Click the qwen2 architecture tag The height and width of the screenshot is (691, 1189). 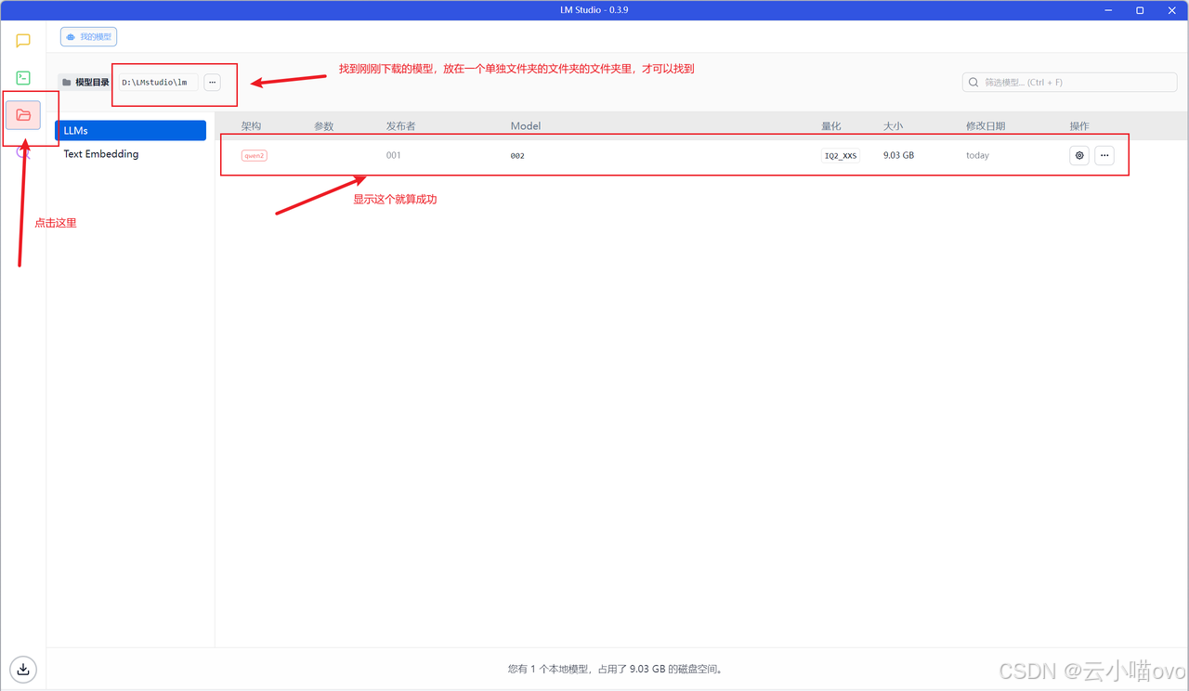(x=255, y=156)
